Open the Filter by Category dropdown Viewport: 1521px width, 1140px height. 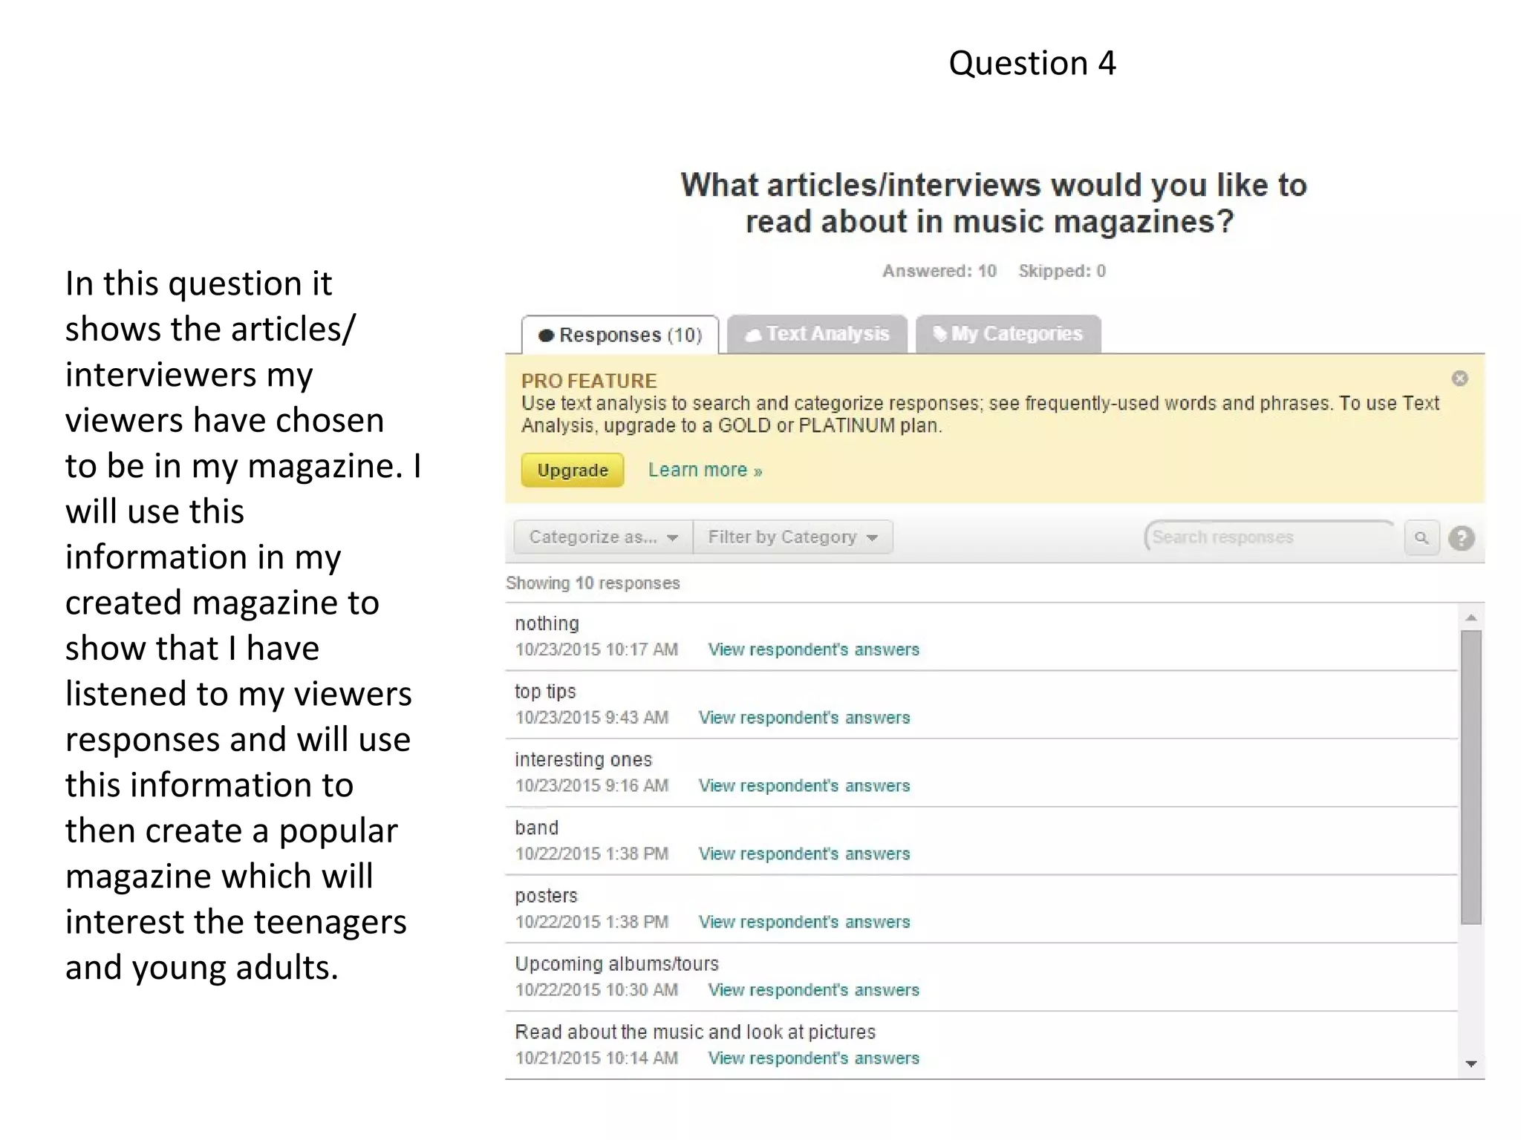pos(792,537)
